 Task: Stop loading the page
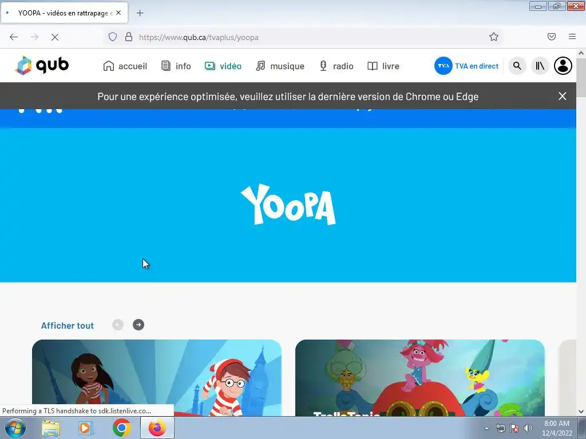point(54,37)
